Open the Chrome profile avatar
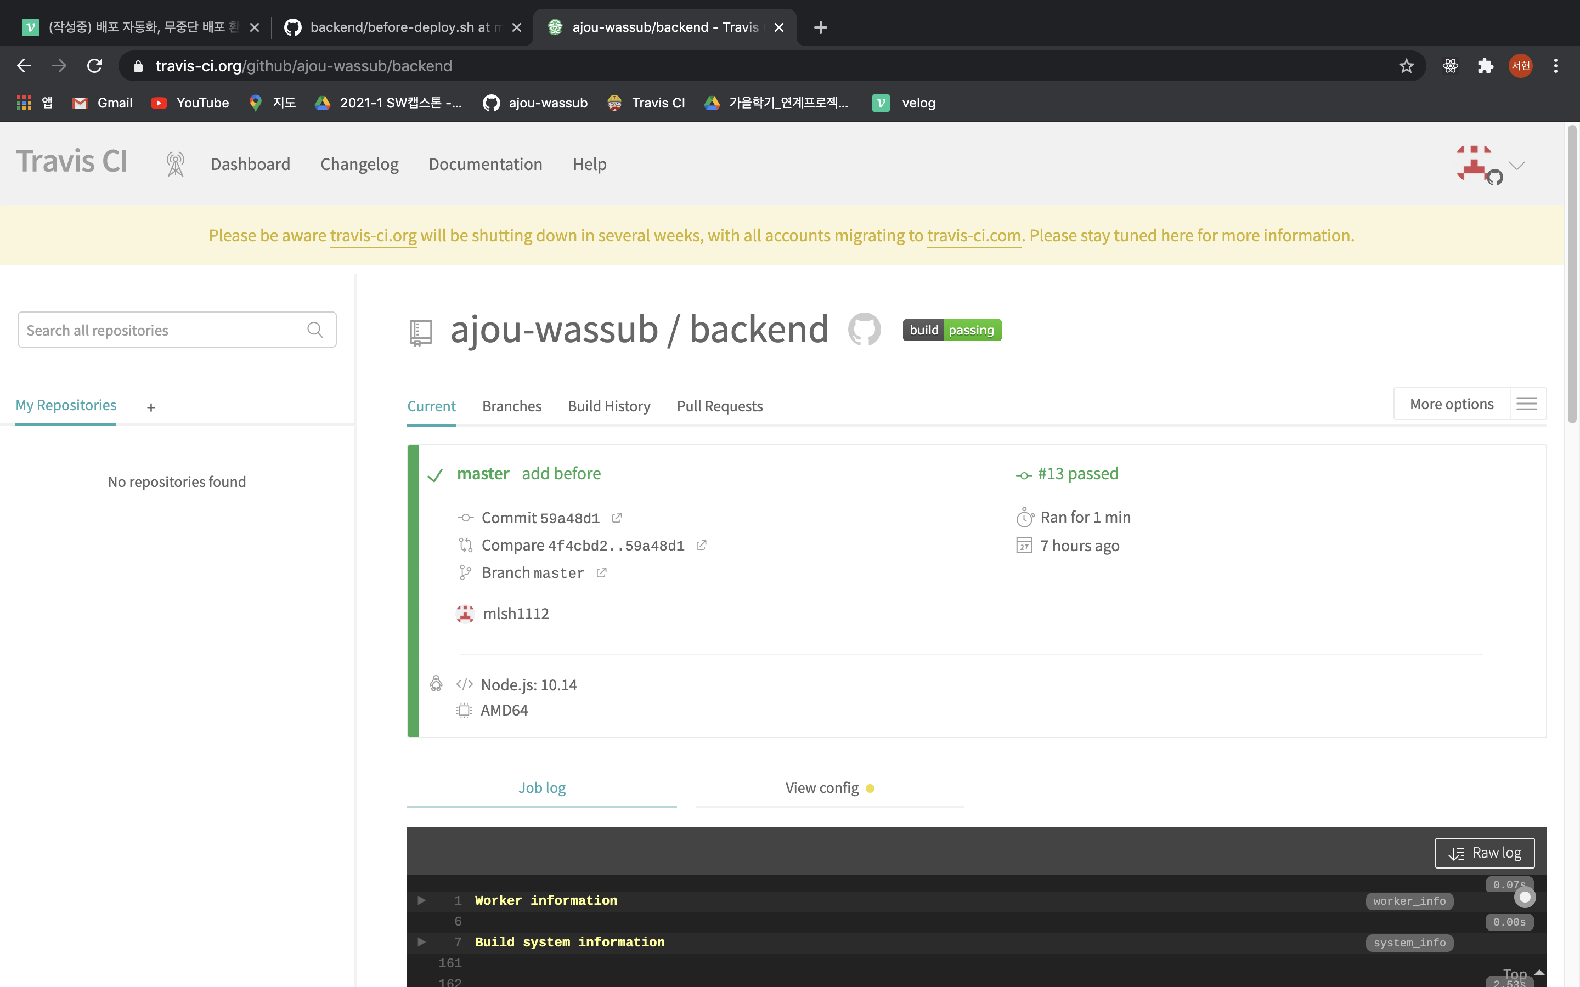Viewport: 1580px width, 987px height. click(x=1521, y=66)
